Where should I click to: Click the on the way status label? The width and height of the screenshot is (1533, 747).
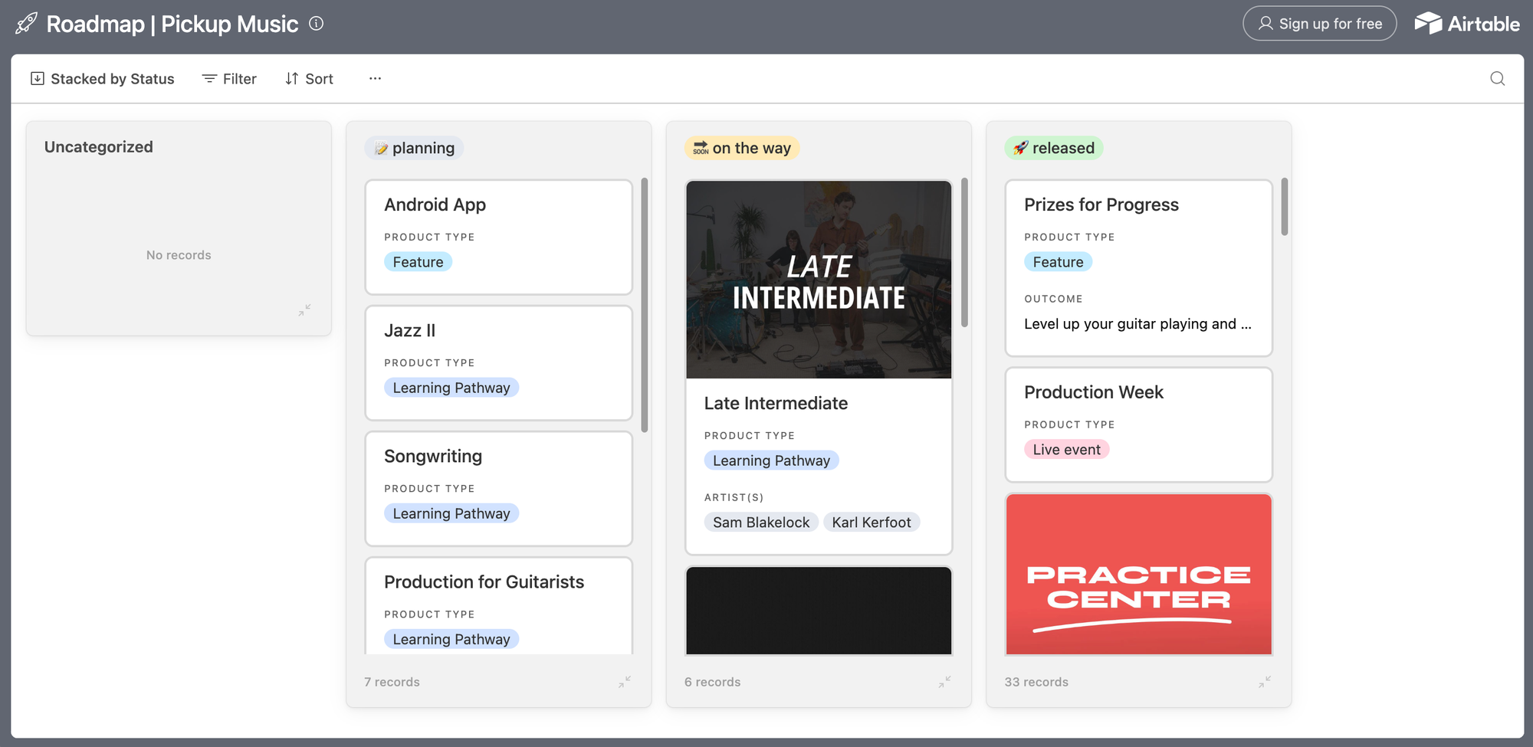click(x=742, y=148)
